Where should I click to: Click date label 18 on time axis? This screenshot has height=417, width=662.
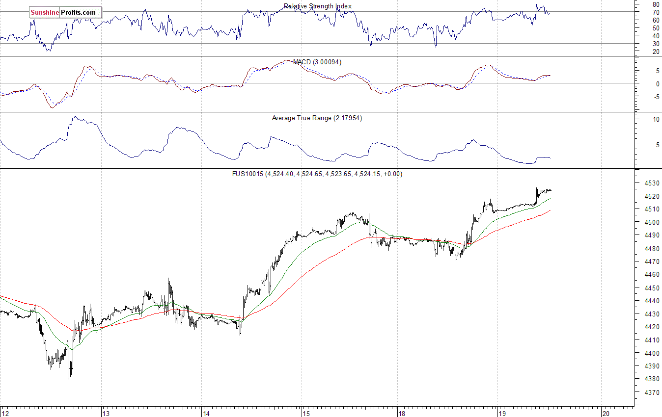[x=402, y=413]
